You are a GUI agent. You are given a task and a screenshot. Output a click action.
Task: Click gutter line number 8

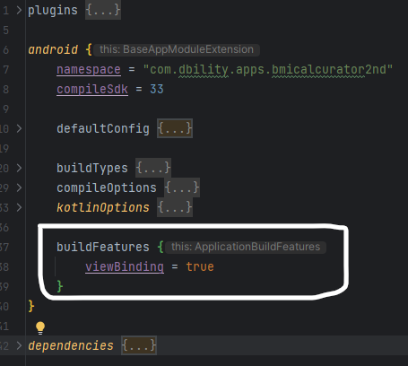[6, 89]
